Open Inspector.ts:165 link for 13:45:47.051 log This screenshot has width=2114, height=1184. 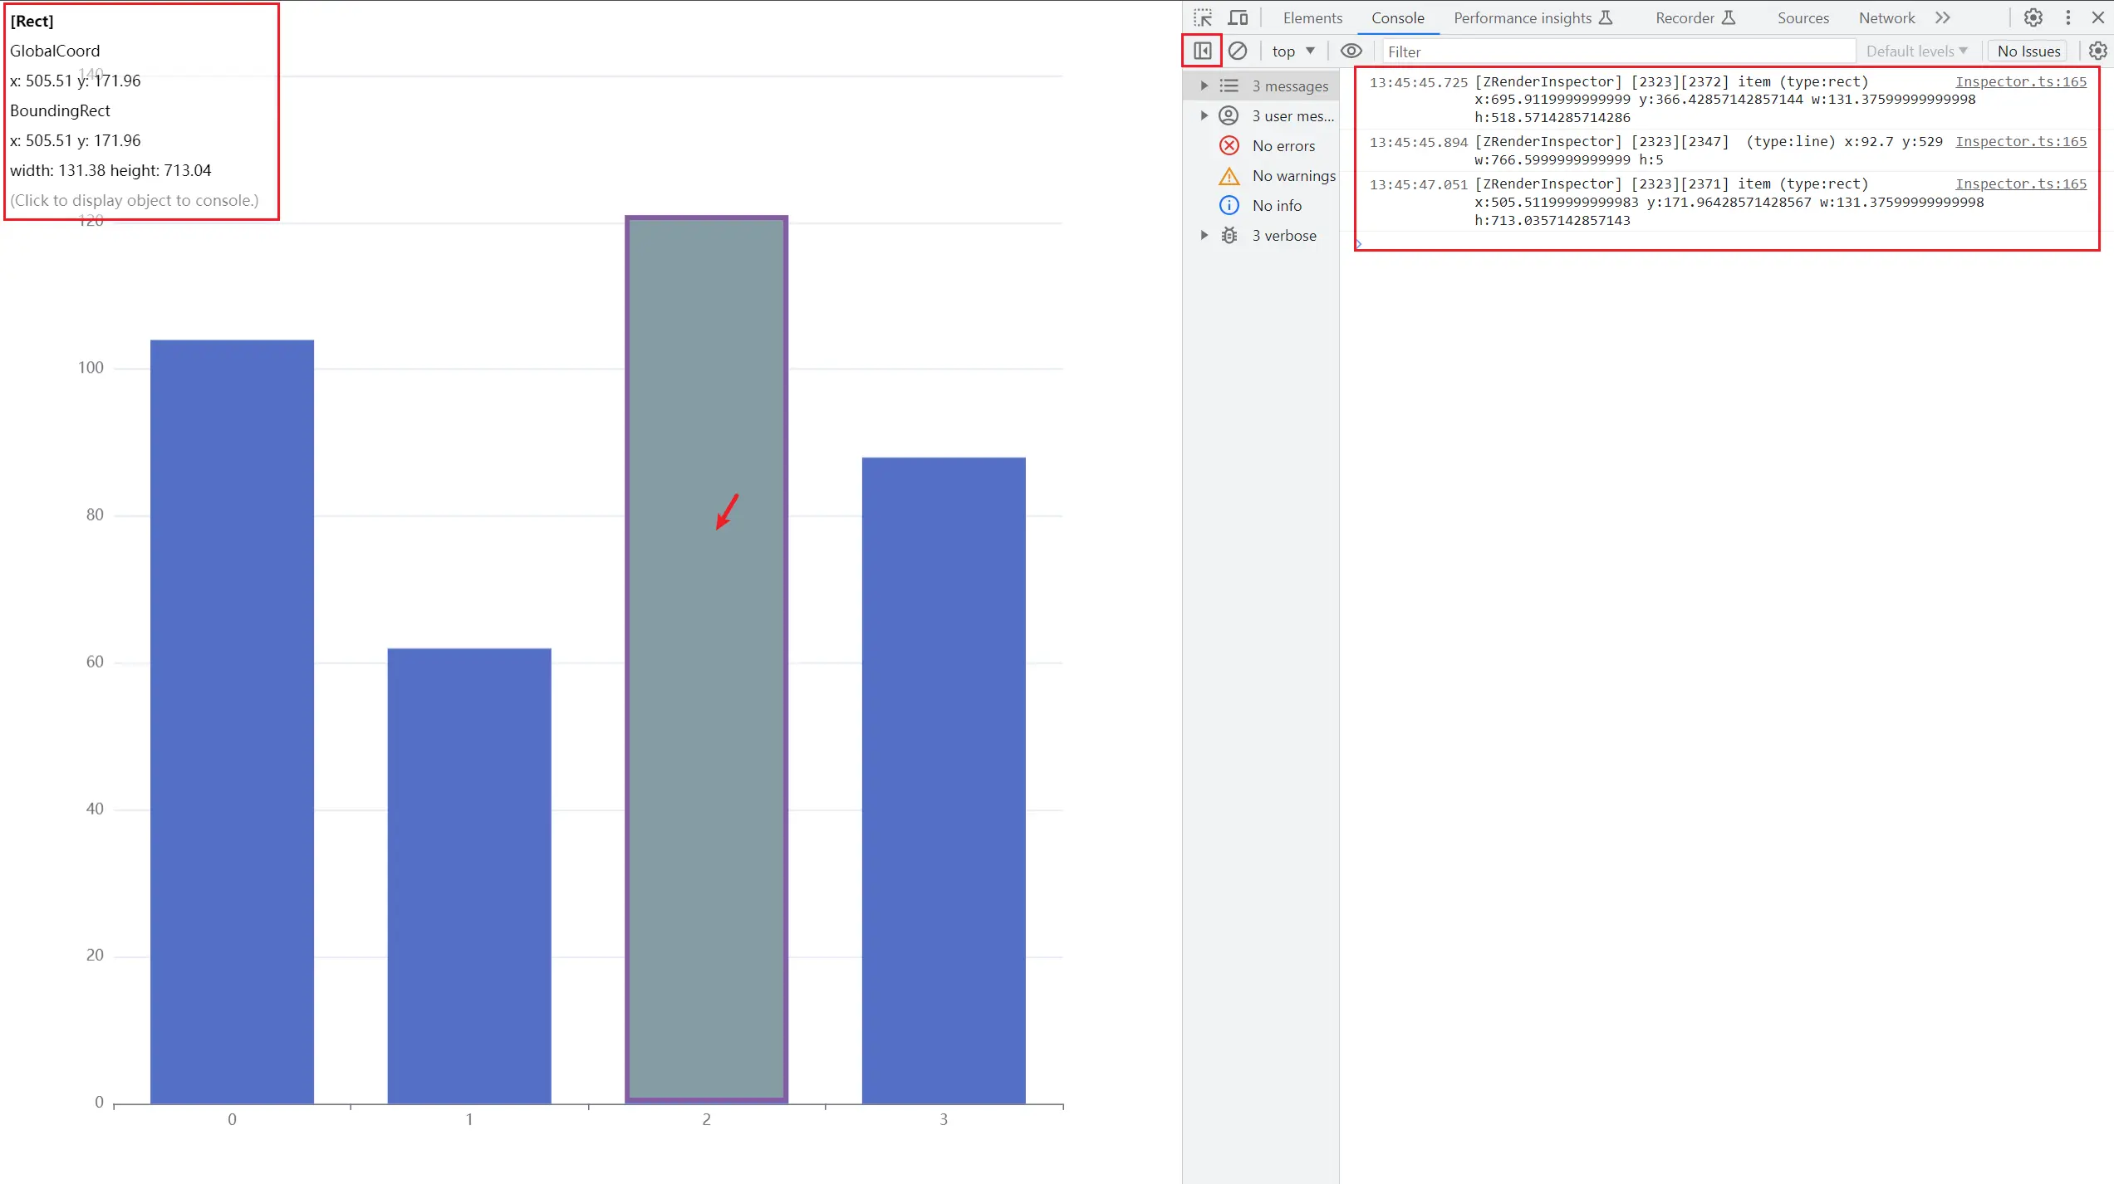pos(2020,183)
